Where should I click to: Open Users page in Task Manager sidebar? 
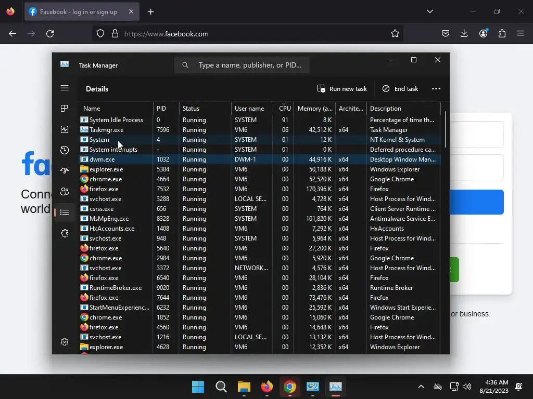pos(65,191)
